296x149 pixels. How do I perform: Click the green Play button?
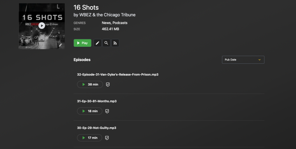(83, 43)
